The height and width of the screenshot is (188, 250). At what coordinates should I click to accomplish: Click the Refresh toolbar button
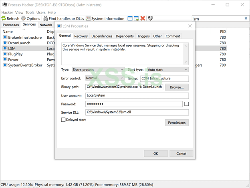pyautogui.click(x=10, y=19)
